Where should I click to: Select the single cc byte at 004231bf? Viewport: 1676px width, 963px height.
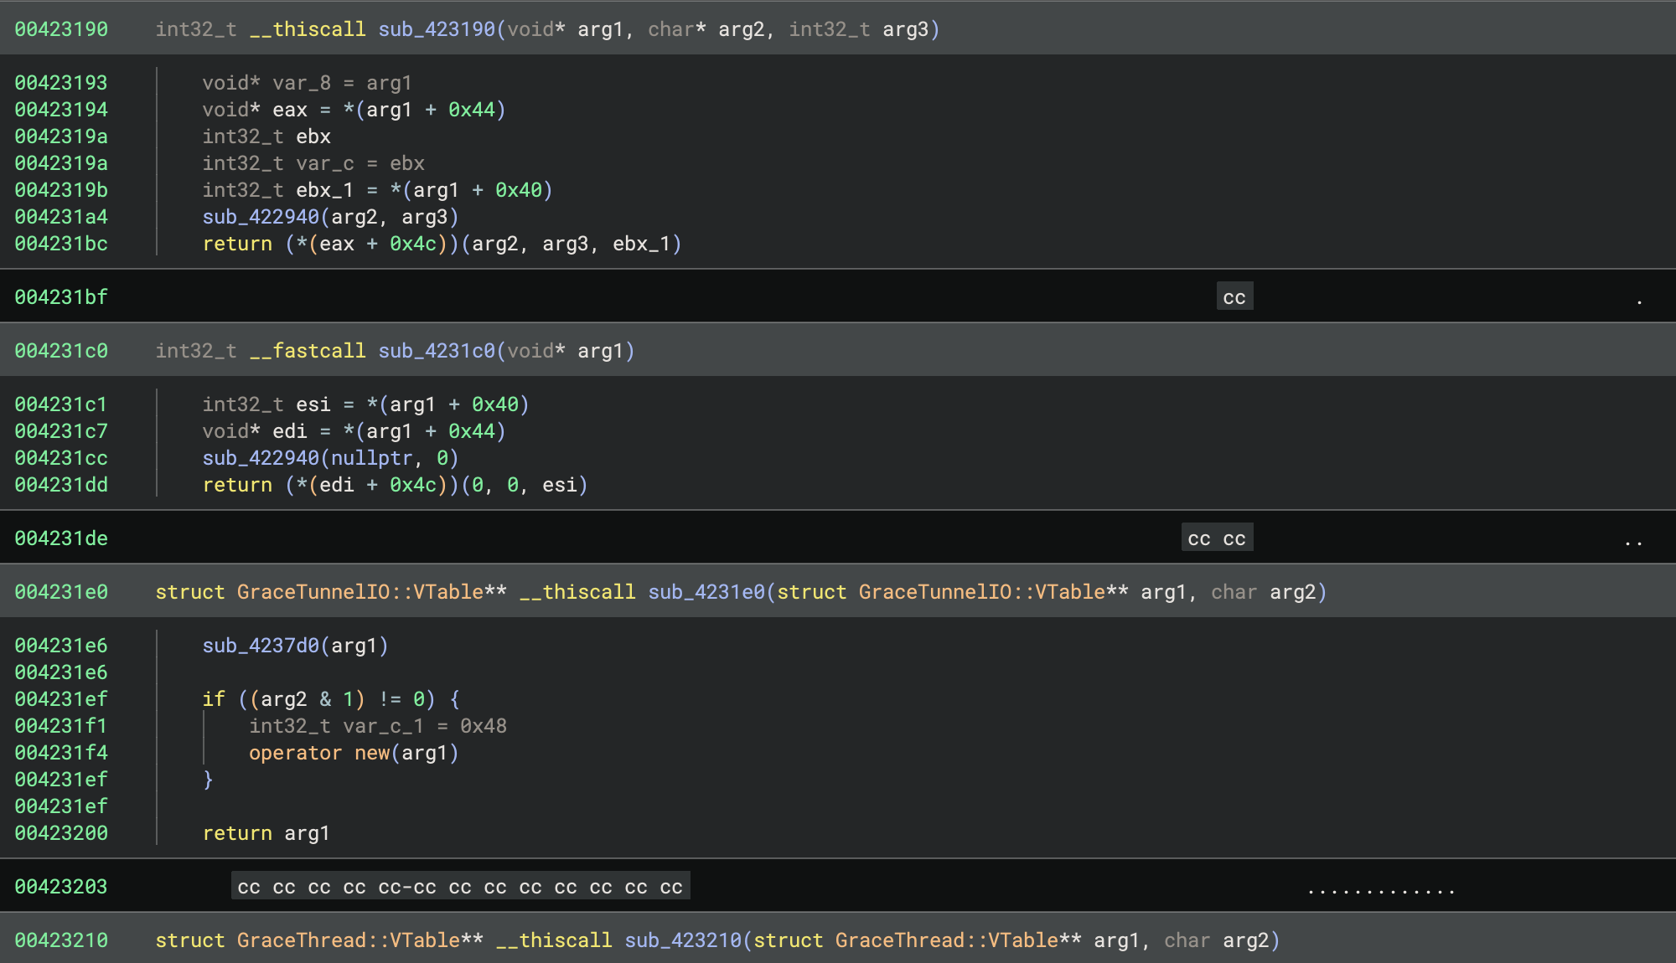[1234, 297]
